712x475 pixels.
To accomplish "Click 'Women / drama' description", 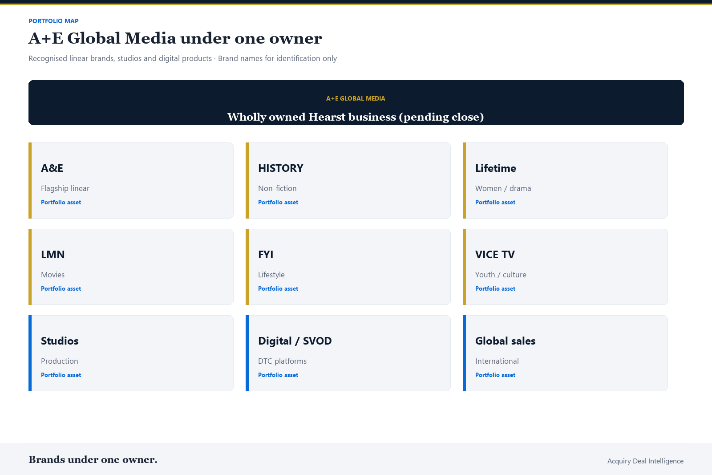I will point(503,188).
